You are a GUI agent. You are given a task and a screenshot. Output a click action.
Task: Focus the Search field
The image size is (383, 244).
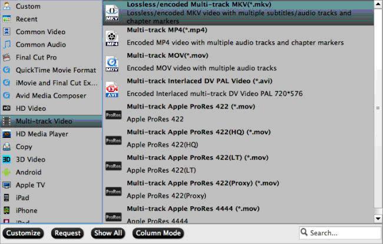point(340,233)
